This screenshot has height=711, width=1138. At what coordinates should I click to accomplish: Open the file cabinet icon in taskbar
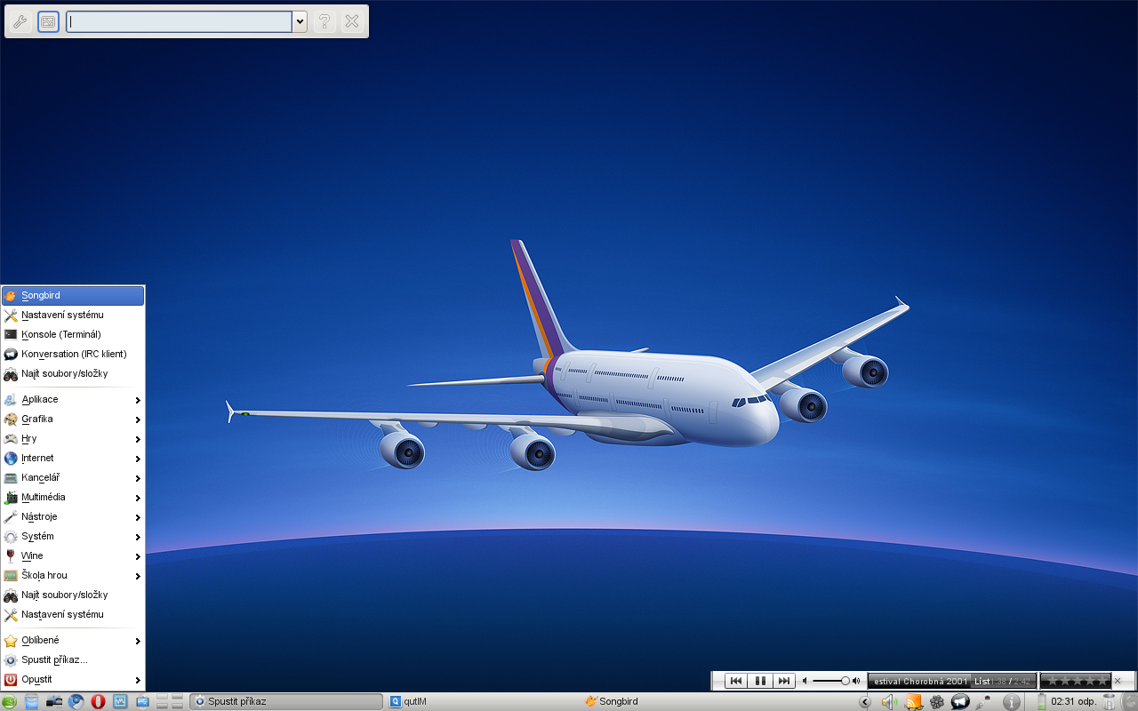pyautogui.click(x=32, y=701)
